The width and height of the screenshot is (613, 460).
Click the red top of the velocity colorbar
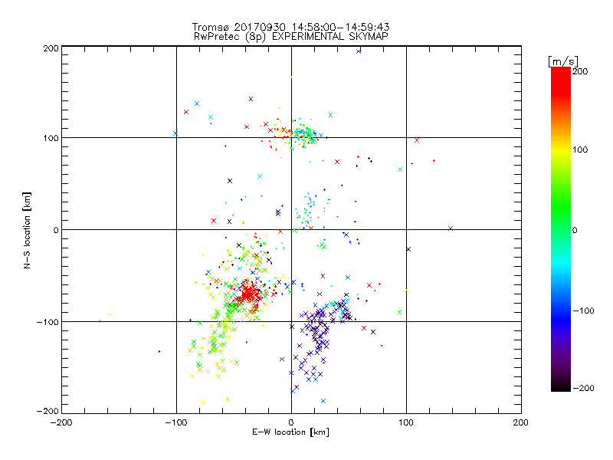click(x=561, y=80)
